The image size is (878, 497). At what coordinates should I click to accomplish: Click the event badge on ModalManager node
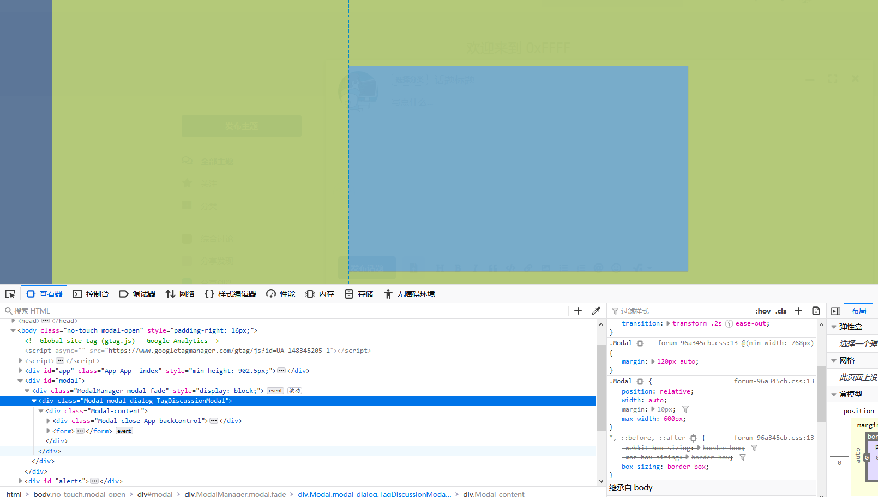point(275,391)
